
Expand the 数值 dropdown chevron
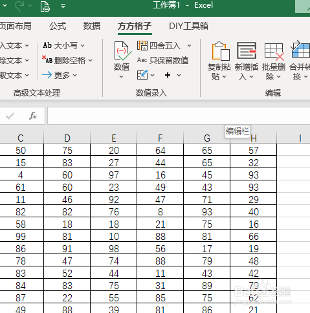(122, 76)
